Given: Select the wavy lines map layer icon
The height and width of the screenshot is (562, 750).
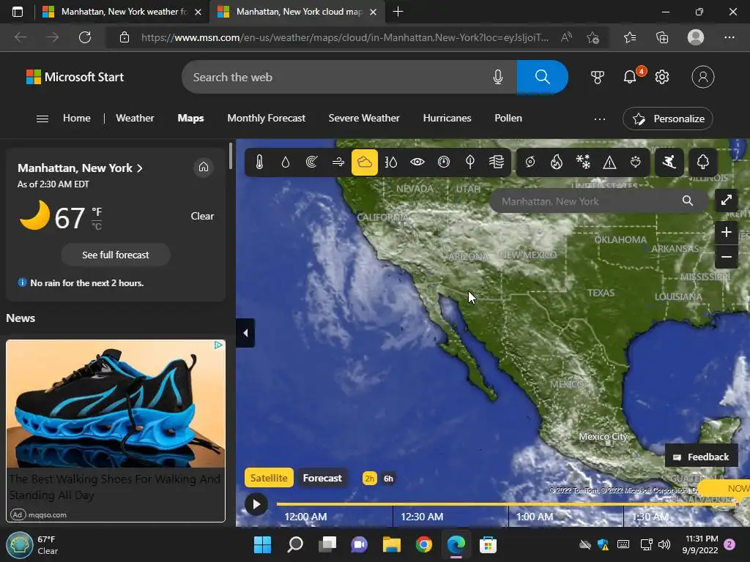Looking at the screenshot, I should point(497,162).
